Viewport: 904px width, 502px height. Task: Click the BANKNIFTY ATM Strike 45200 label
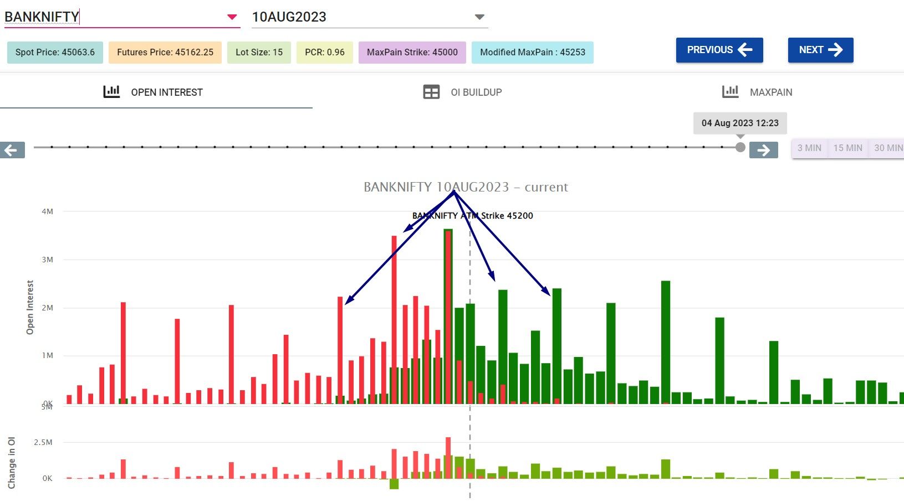coord(473,216)
